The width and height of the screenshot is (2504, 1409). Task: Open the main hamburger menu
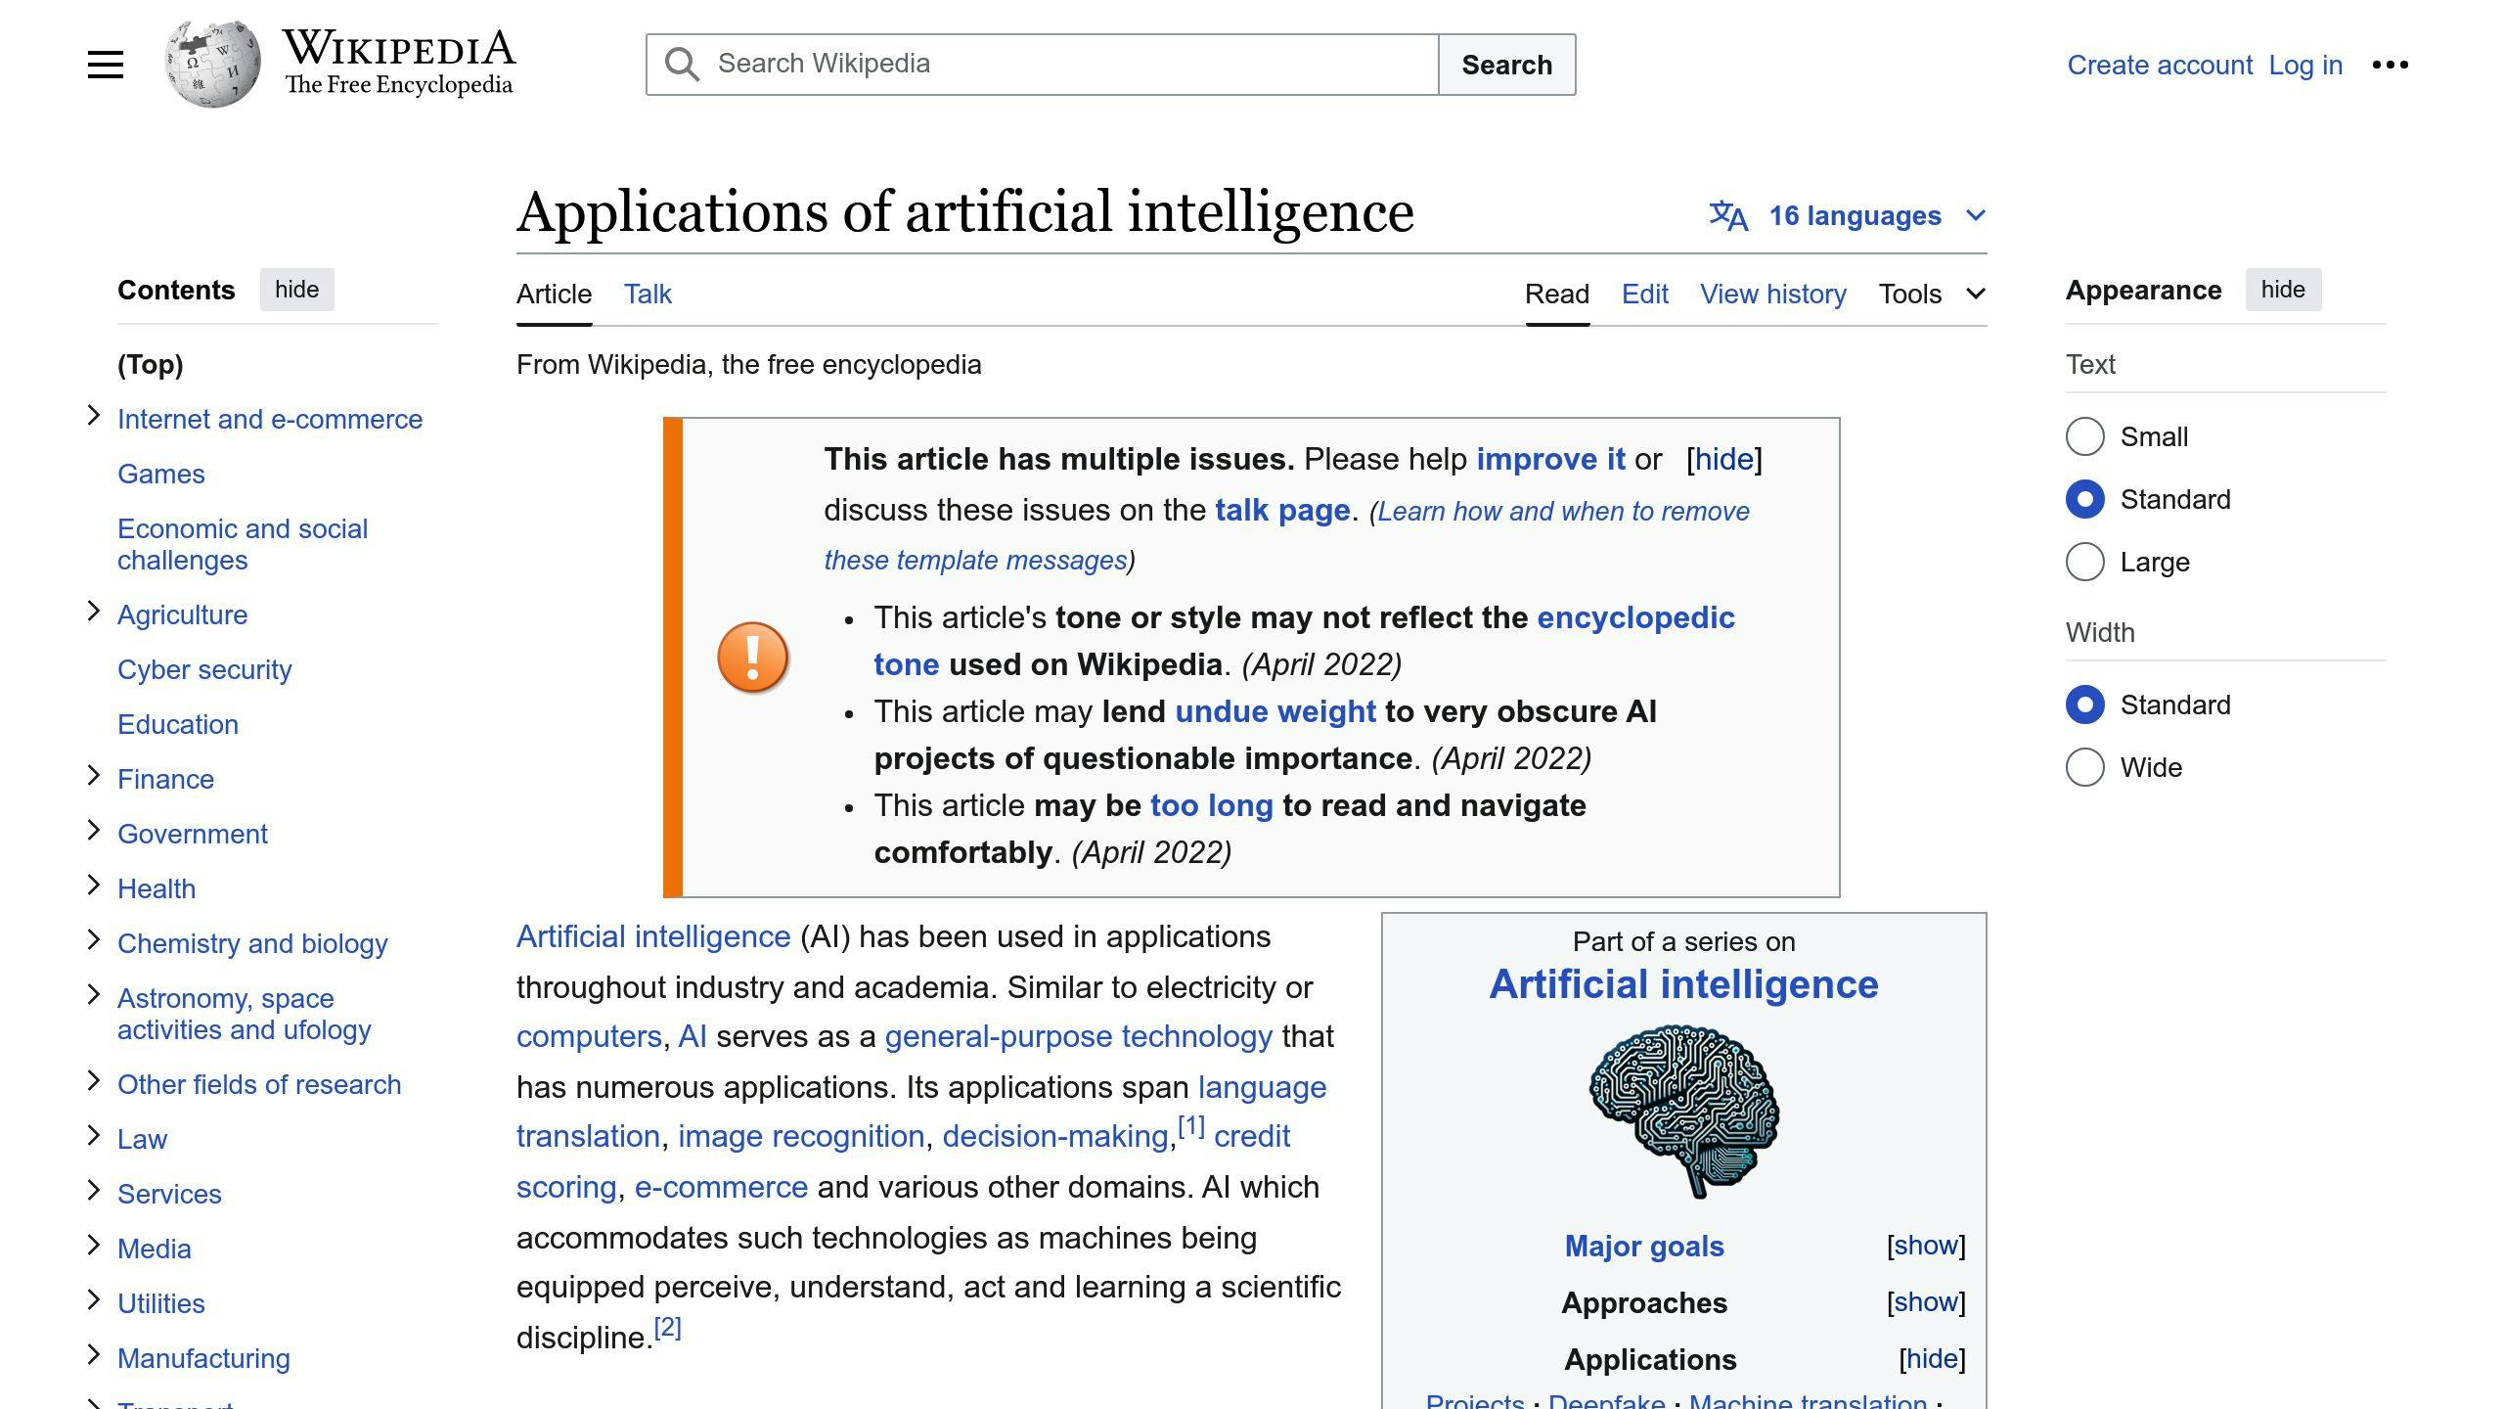106,65
